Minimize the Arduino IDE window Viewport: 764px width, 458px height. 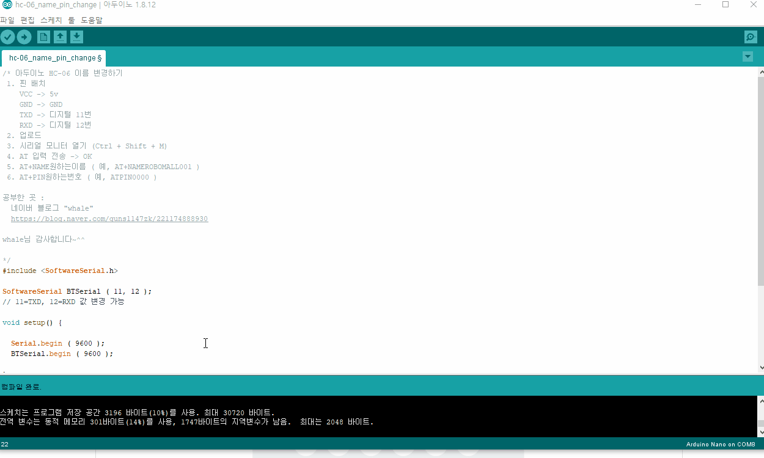point(698,5)
